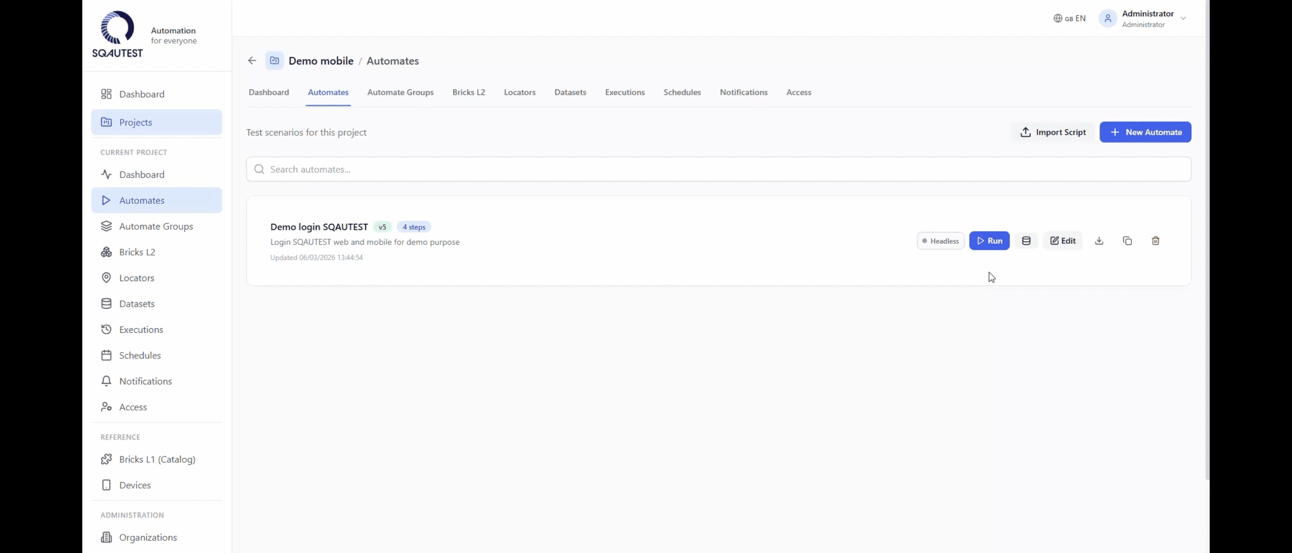
Task: Click the download export icon for the automate
Action: (1099, 241)
